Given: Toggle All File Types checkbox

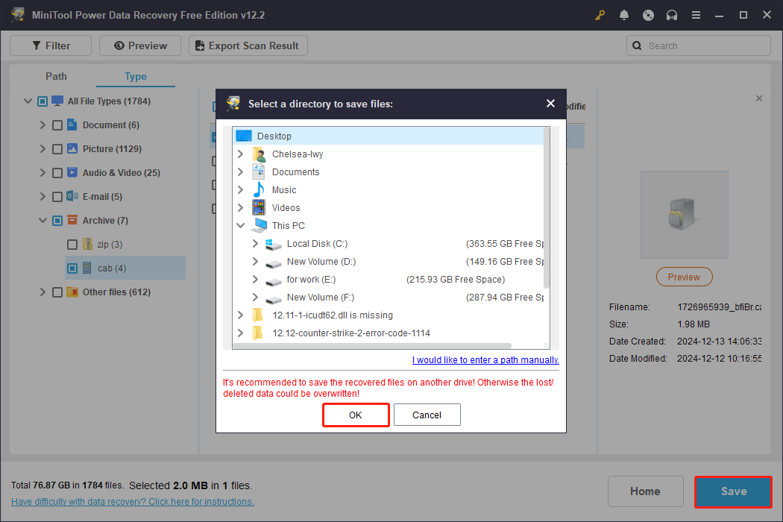Looking at the screenshot, I should [43, 101].
